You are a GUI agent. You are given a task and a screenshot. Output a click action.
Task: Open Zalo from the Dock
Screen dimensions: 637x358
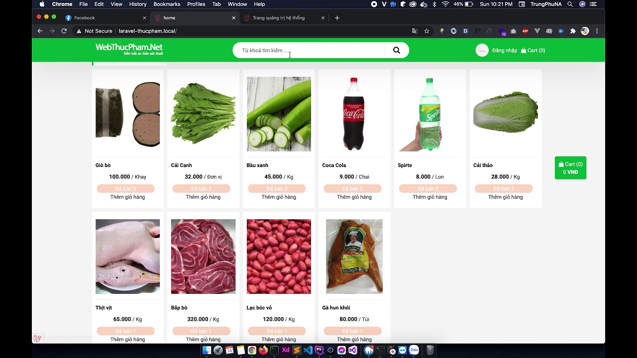(x=414, y=350)
